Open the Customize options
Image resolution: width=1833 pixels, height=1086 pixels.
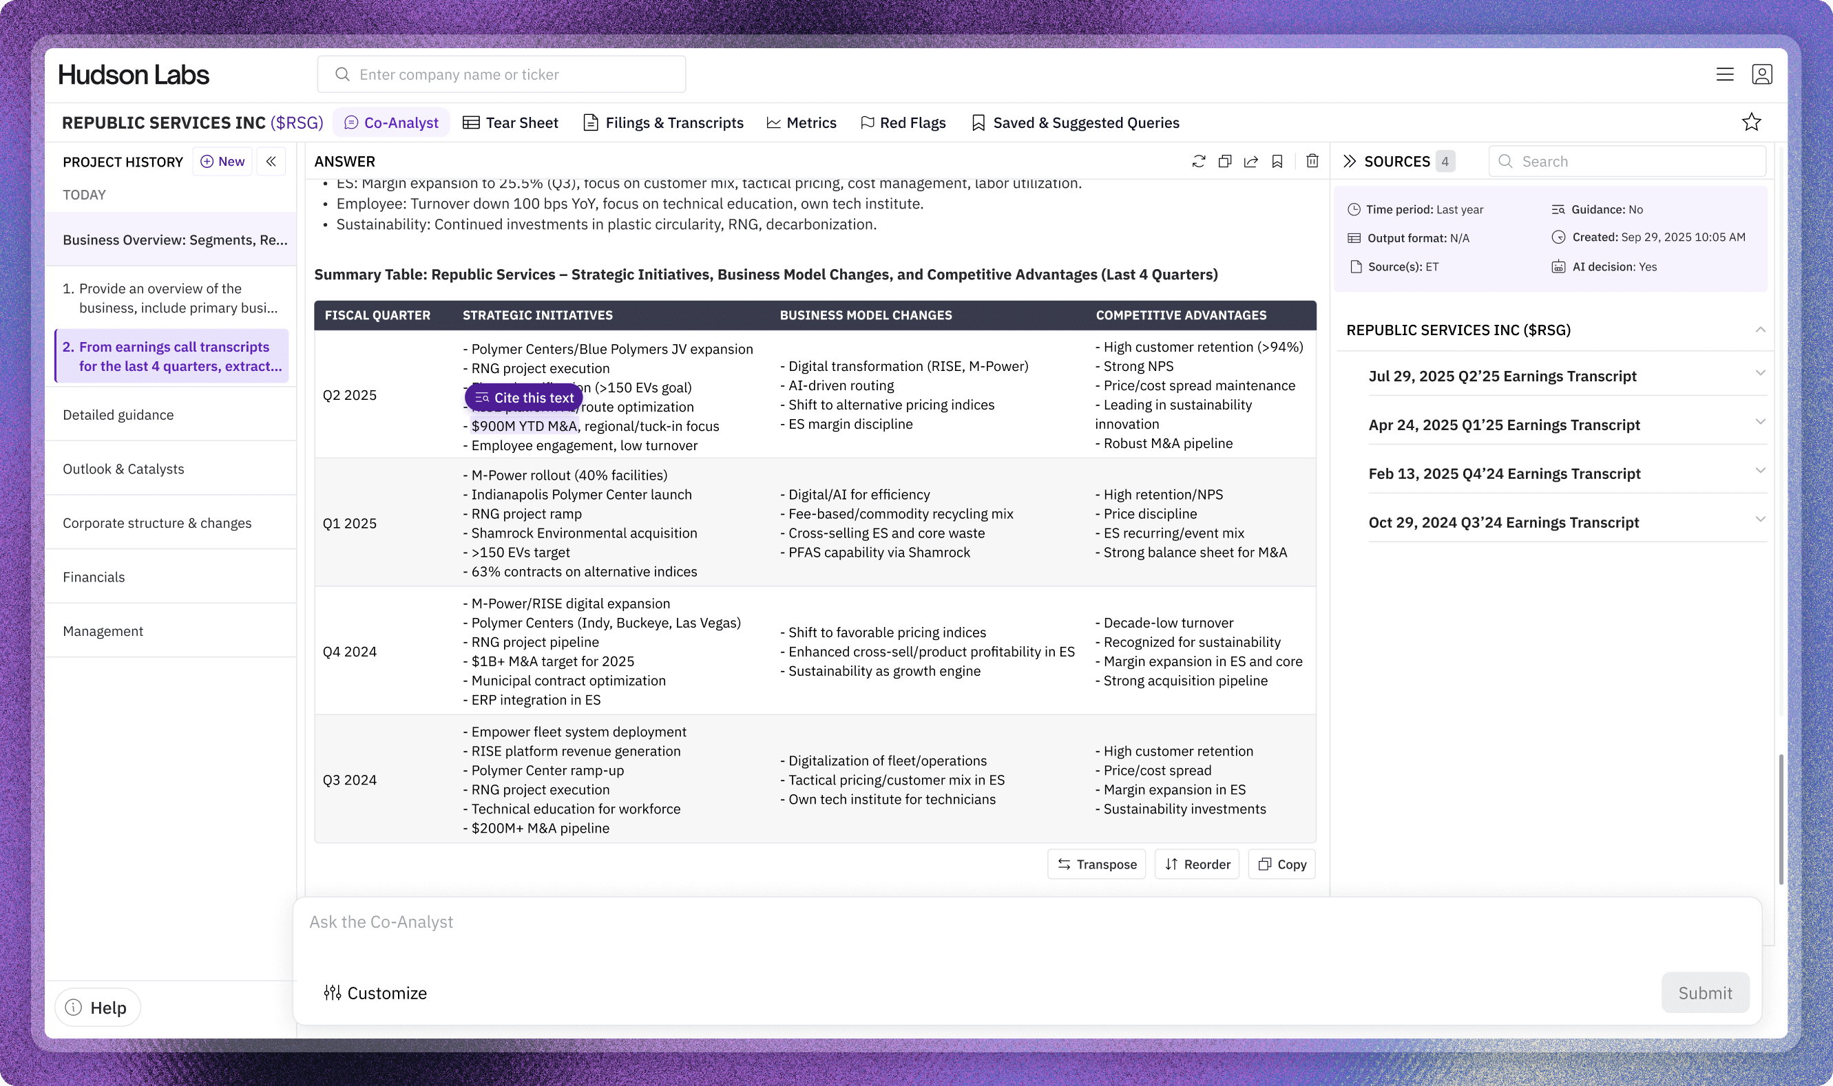[x=375, y=993]
